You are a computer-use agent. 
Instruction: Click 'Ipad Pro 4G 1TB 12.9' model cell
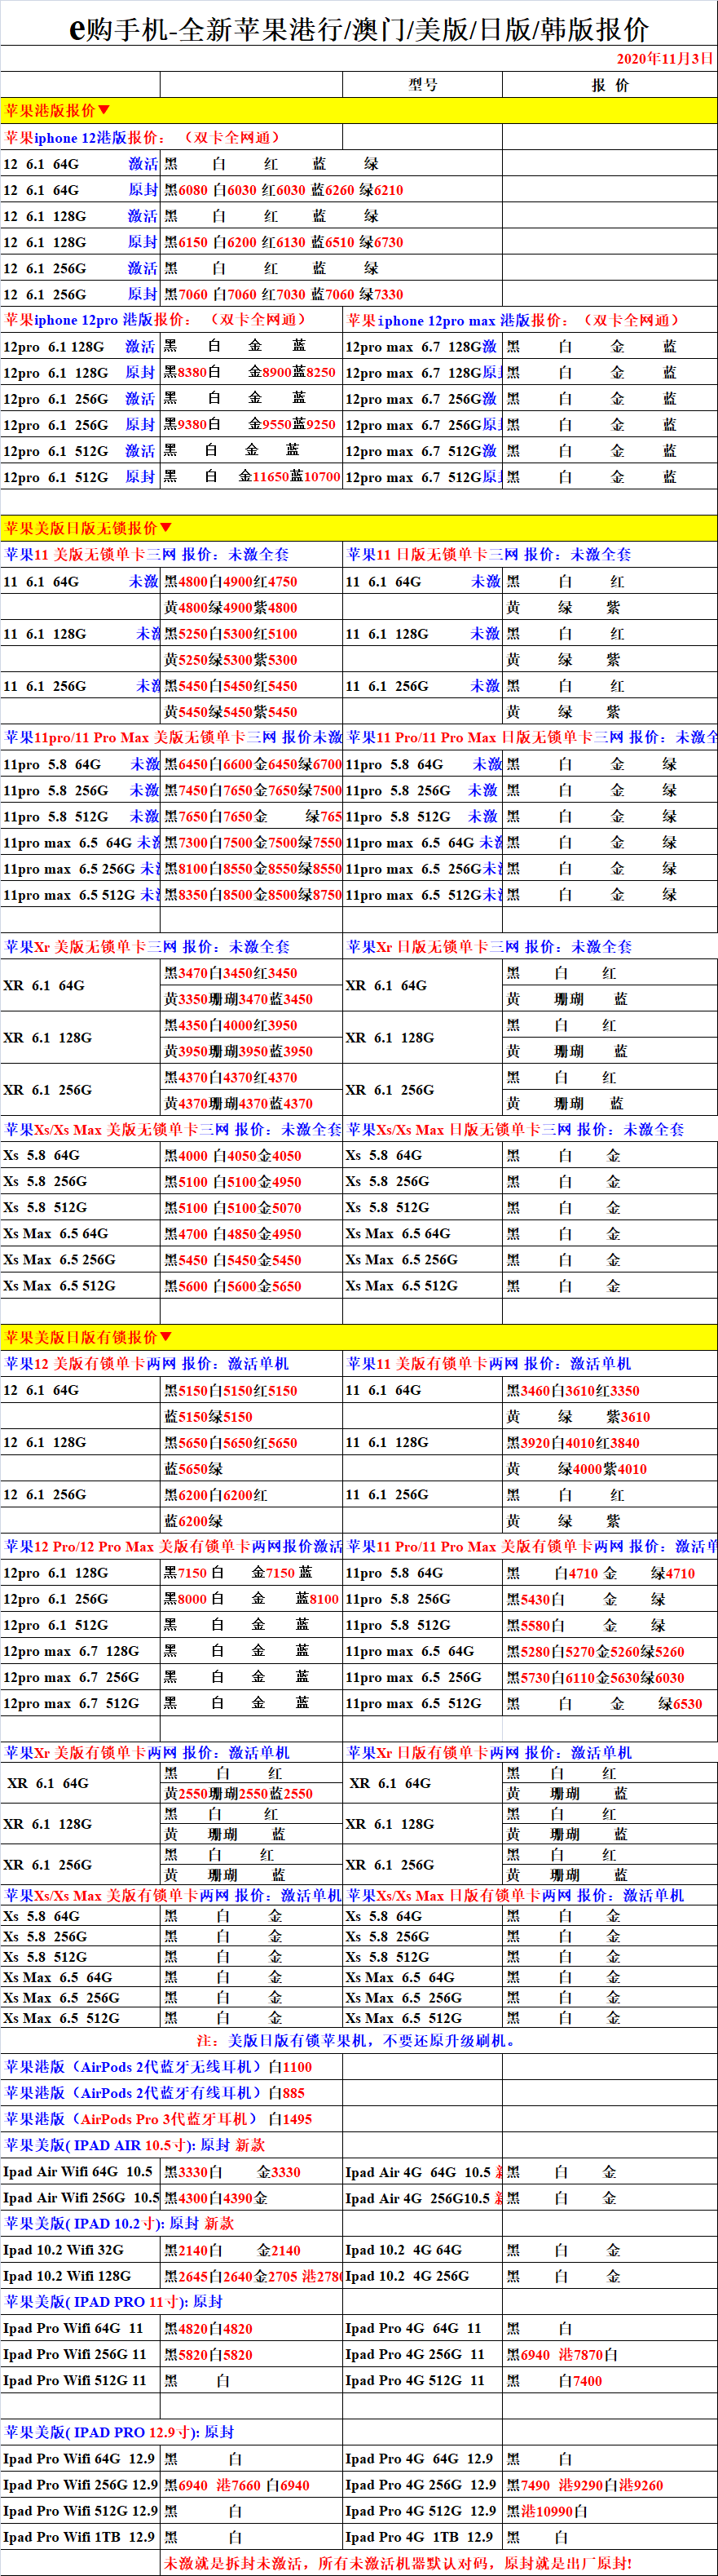pos(422,2536)
